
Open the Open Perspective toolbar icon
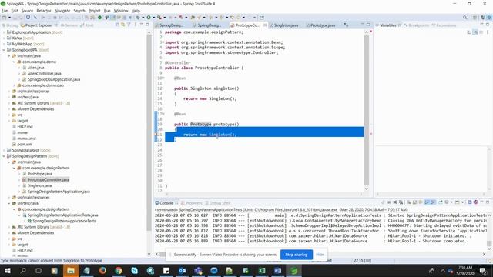pos(475,18)
